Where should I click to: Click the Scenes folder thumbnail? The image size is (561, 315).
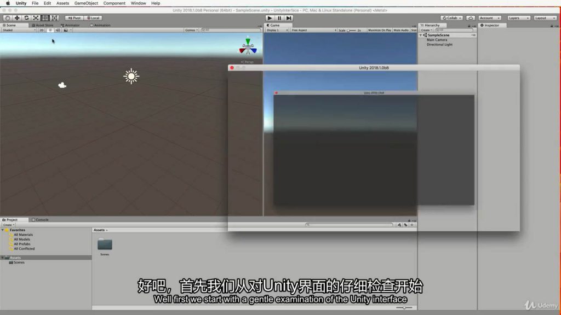click(x=105, y=245)
